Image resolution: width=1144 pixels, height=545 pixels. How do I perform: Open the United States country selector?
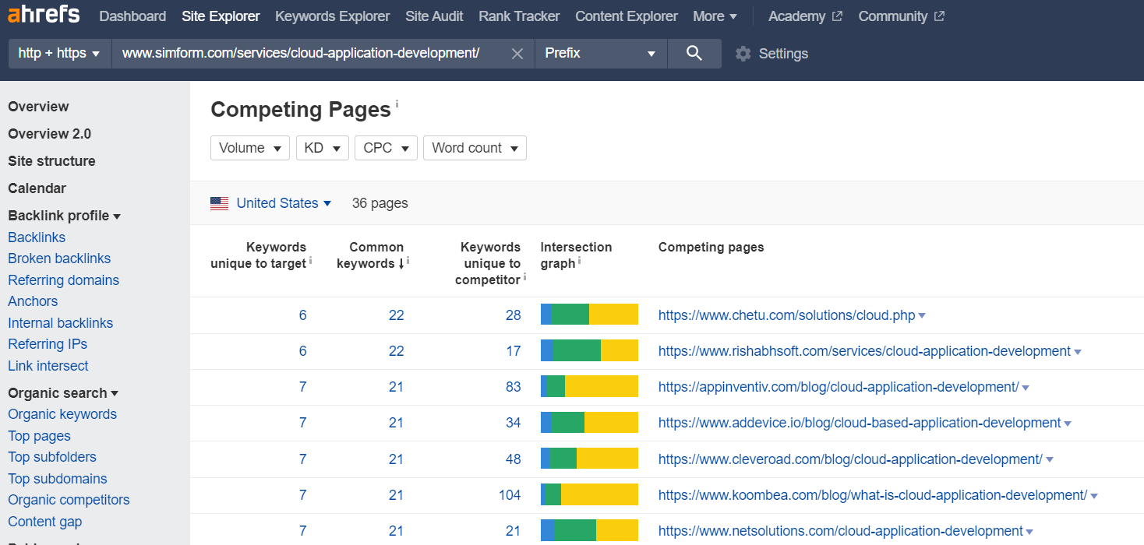284,203
